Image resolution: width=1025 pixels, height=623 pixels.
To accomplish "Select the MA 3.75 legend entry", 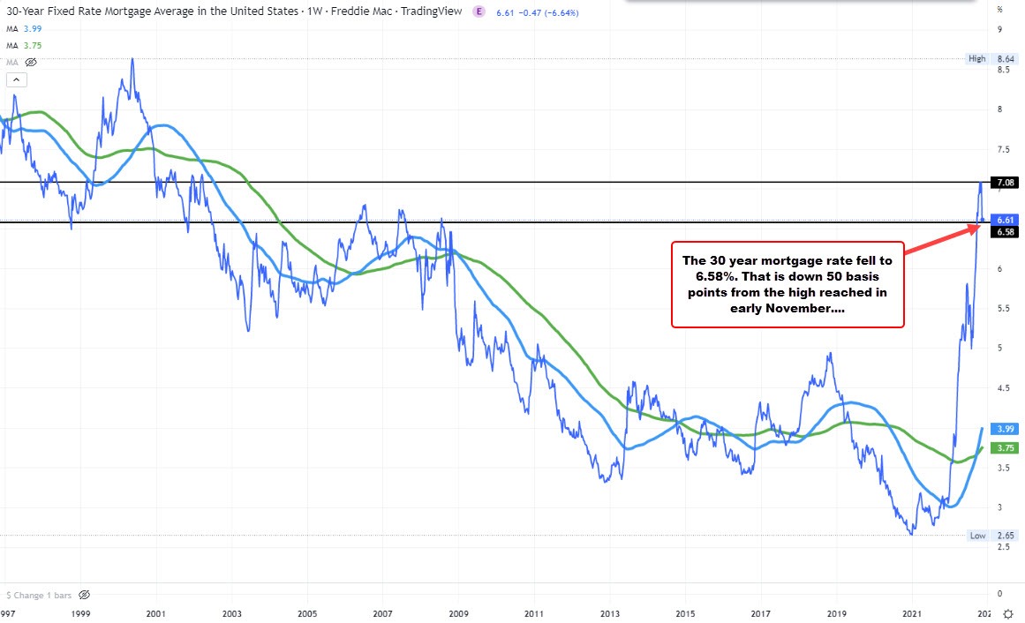I will click(24, 45).
